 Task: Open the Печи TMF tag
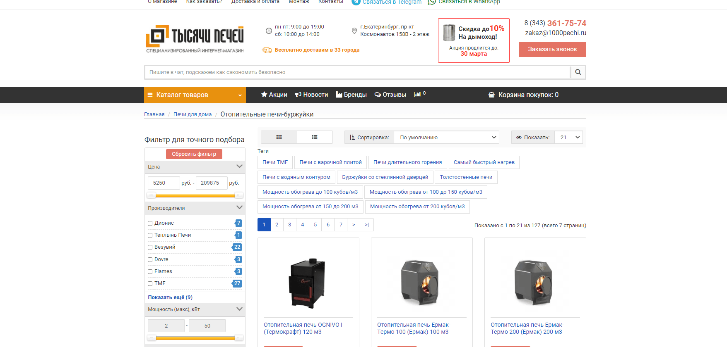[x=275, y=162]
